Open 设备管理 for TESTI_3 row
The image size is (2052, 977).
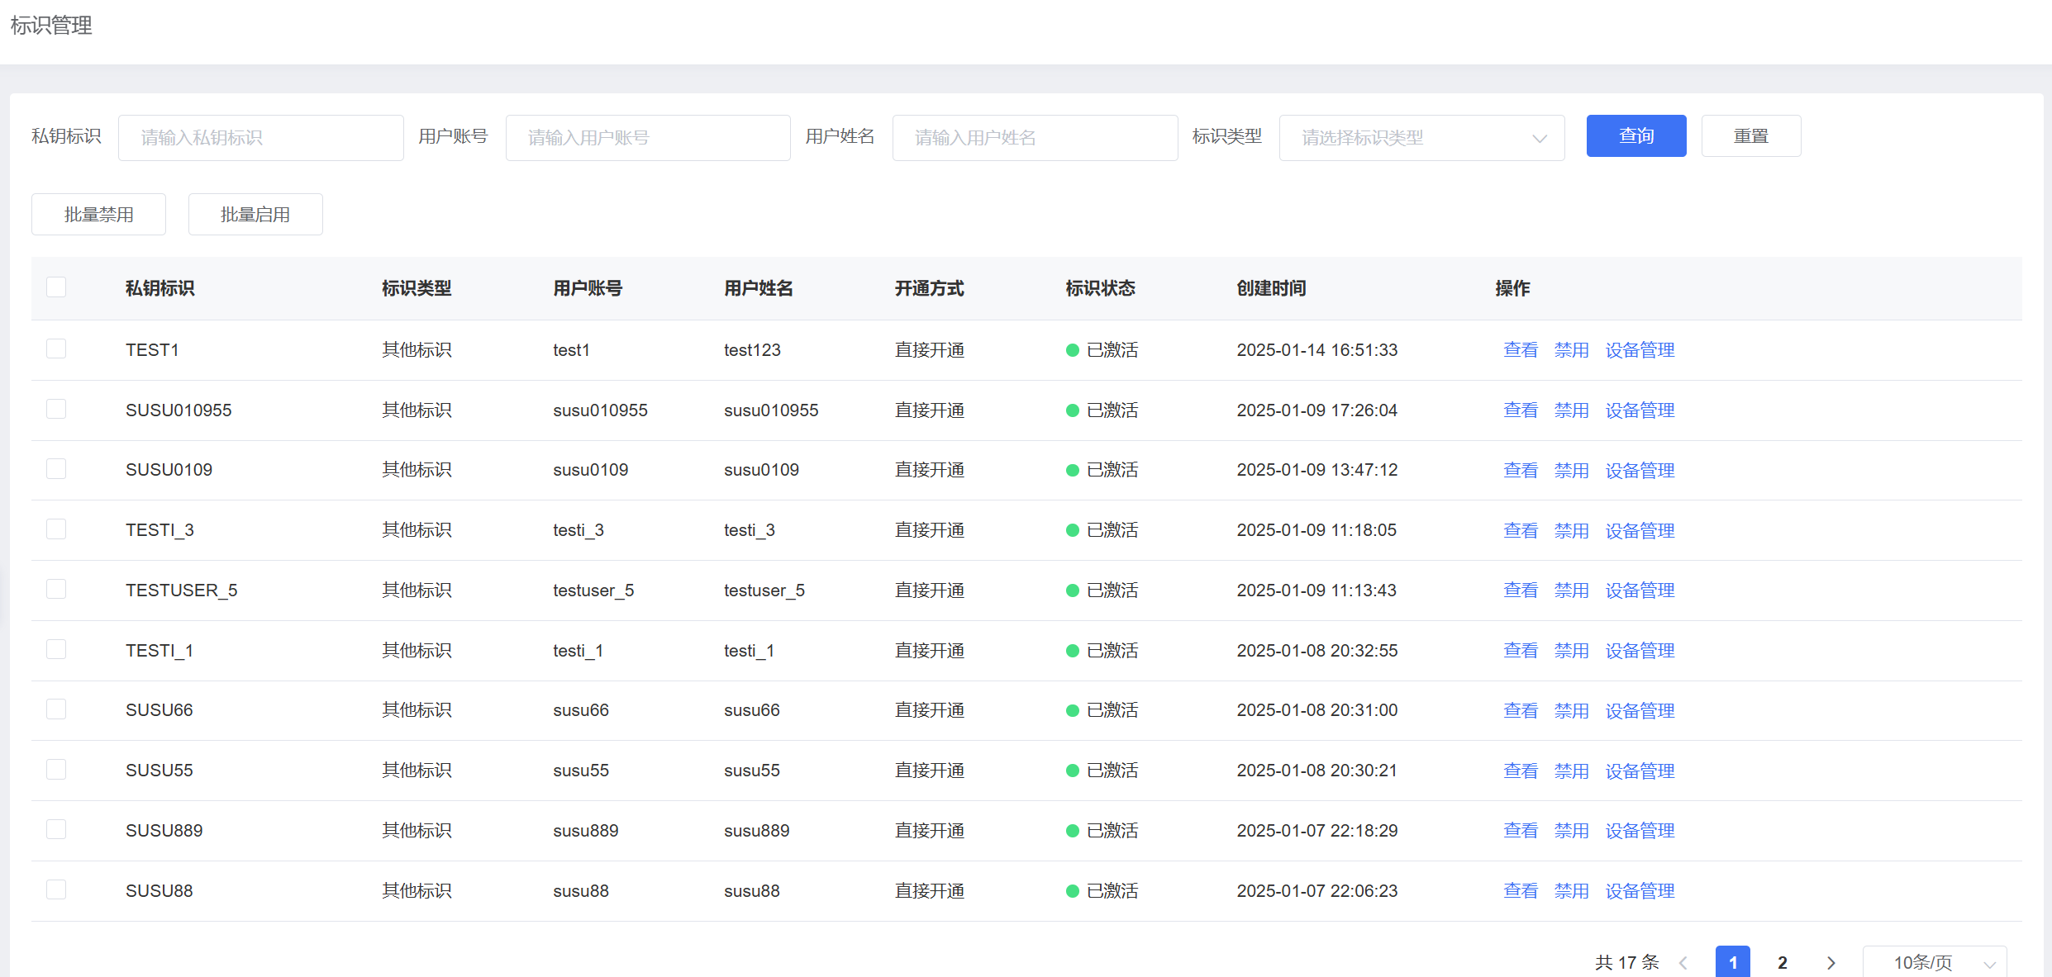(x=1640, y=531)
